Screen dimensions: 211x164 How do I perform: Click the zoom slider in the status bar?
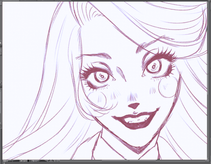point(16,161)
